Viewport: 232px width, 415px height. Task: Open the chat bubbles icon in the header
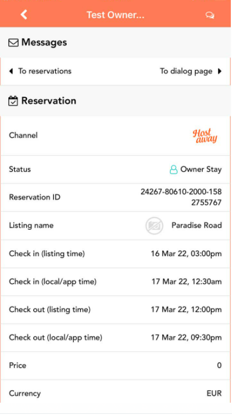(210, 15)
